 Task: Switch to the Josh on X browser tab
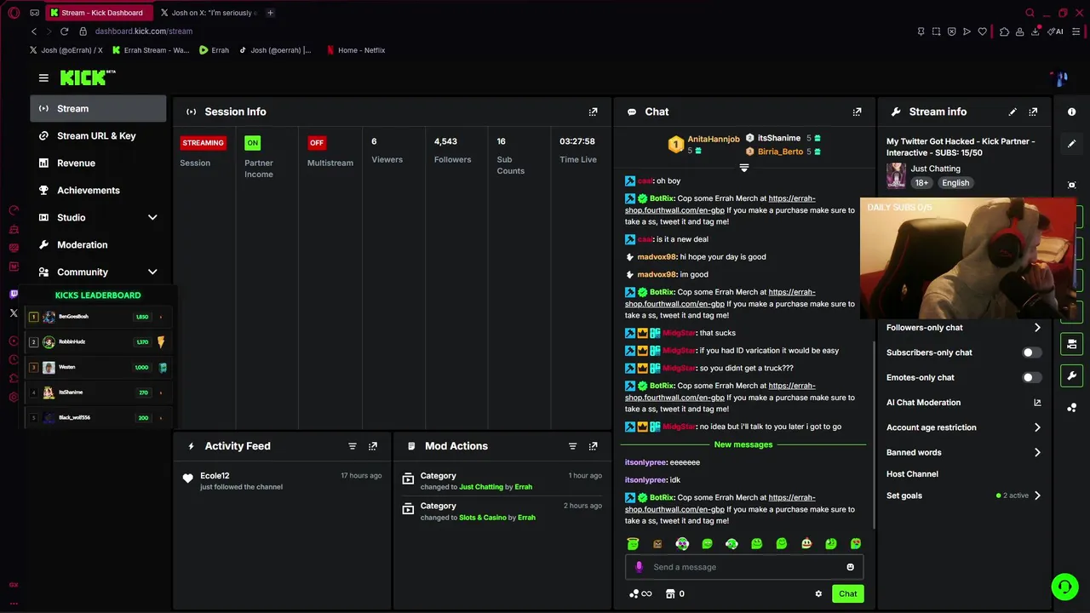point(208,13)
